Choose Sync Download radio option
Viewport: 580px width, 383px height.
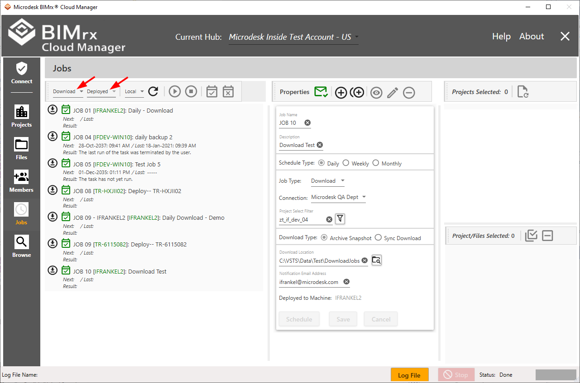click(378, 238)
